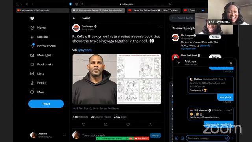Open the comic book sketch image
The height and width of the screenshot is (142, 252).
(139, 79)
